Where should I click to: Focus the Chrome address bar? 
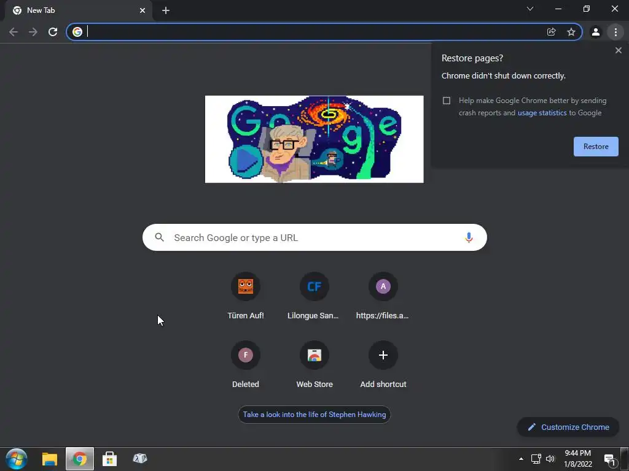coord(313,32)
